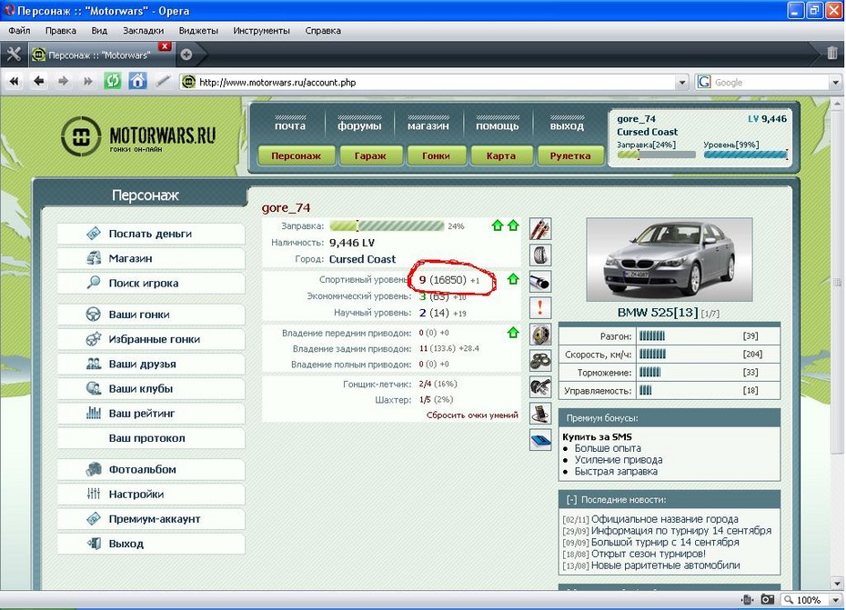This screenshot has height=610, width=846.
Task: Click the spark plug wires item icon
Action: pos(540,229)
